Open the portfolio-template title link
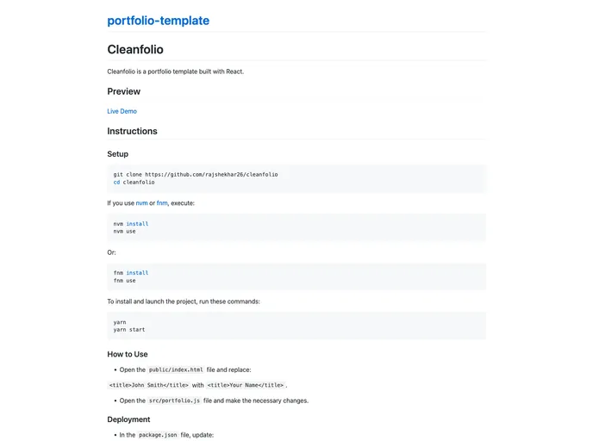Screen dimensions: 593x441 click(158, 21)
